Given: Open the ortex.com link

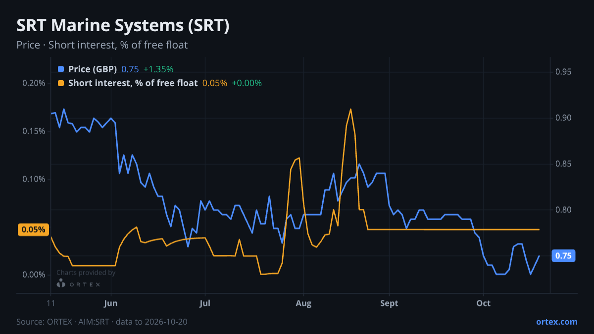Looking at the screenshot, I should tap(557, 322).
